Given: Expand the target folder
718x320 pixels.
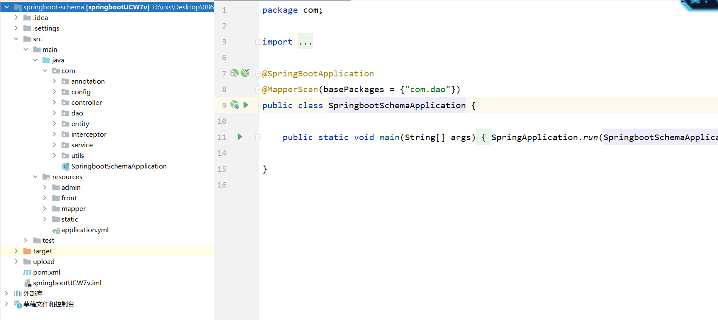Looking at the screenshot, I should pos(16,251).
